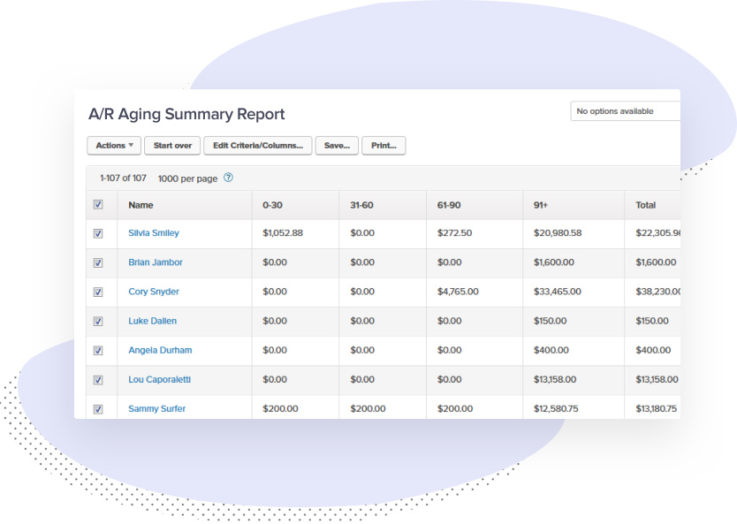Click the Save... button
Screen dimensions: 737x524
tap(337, 146)
